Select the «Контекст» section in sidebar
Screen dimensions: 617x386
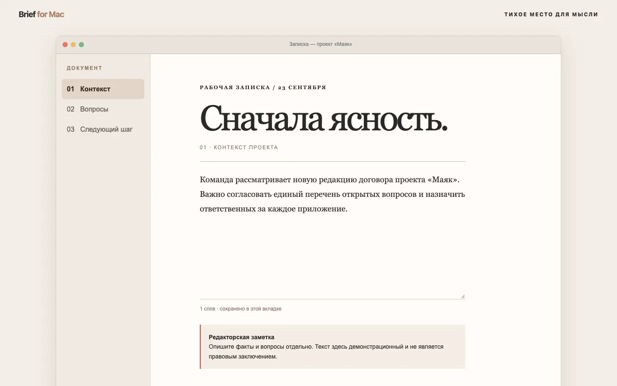103,89
